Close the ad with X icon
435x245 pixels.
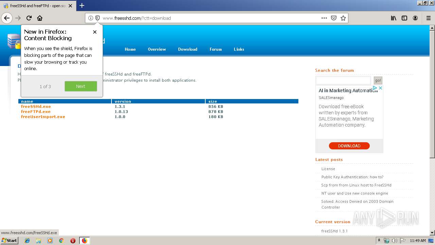(x=381, y=88)
